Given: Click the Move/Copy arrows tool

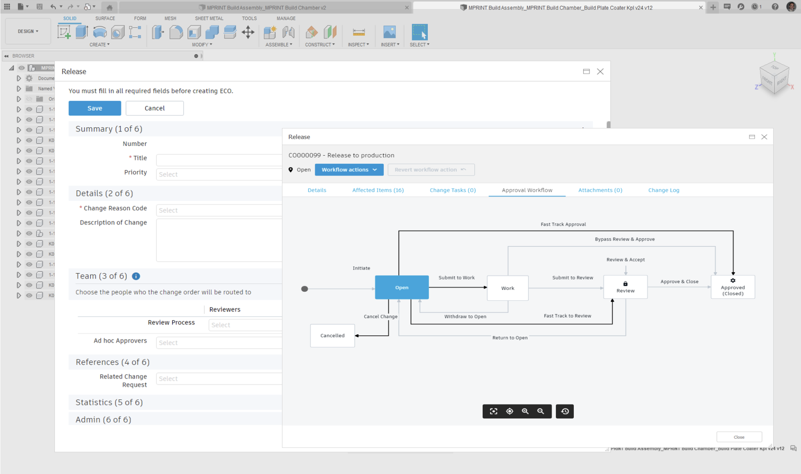Looking at the screenshot, I should (248, 32).
